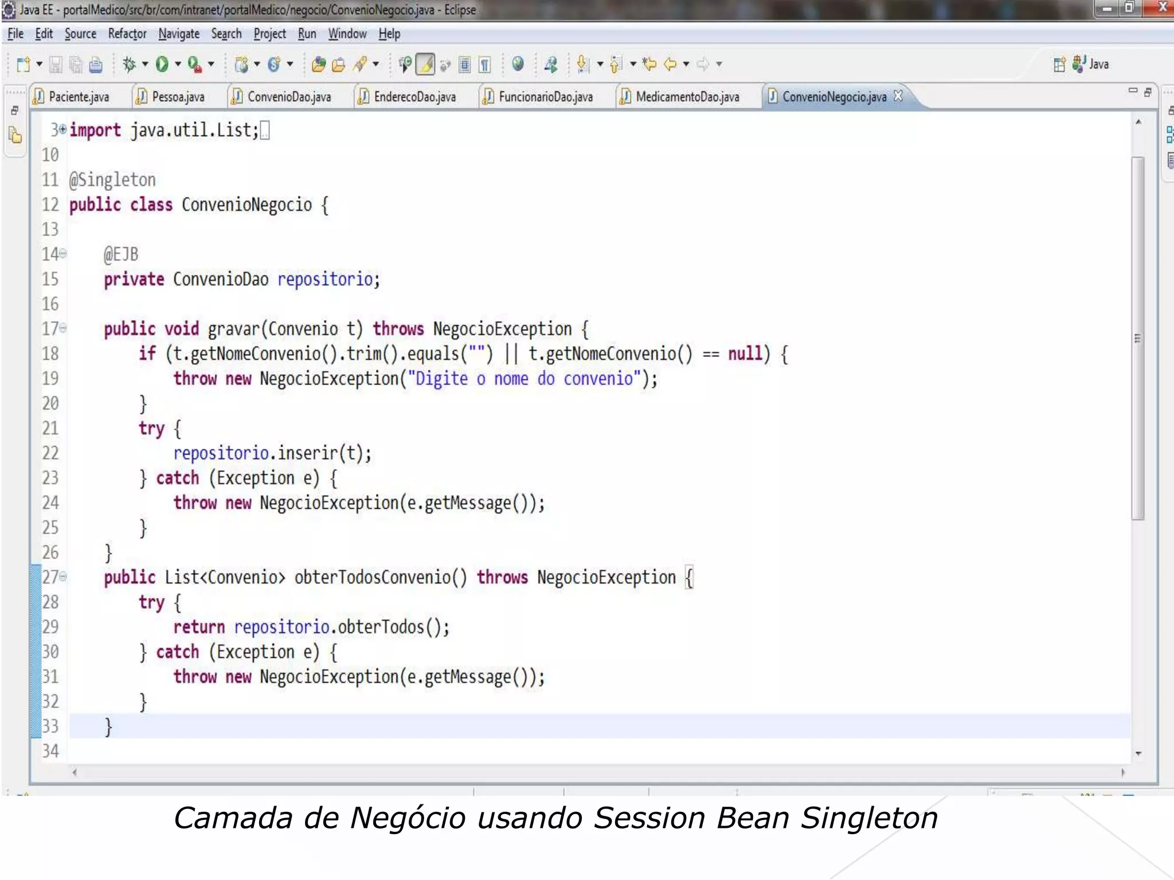Click the Open Perspective icon
Image resolution: width=1174 pixels, height=880 pixels.
click(x=1059, y=64)
